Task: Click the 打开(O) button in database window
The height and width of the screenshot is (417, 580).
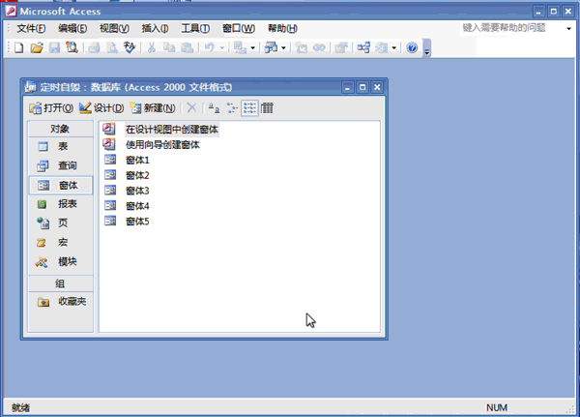Action: 51,108
